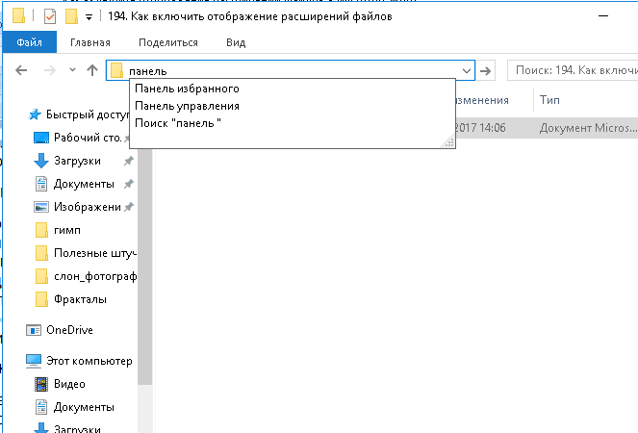
Task: Click the search field Поиск: 194
Action: point(574,70)
